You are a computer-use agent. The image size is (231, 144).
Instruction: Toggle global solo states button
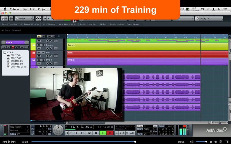[x=43, y=36]
